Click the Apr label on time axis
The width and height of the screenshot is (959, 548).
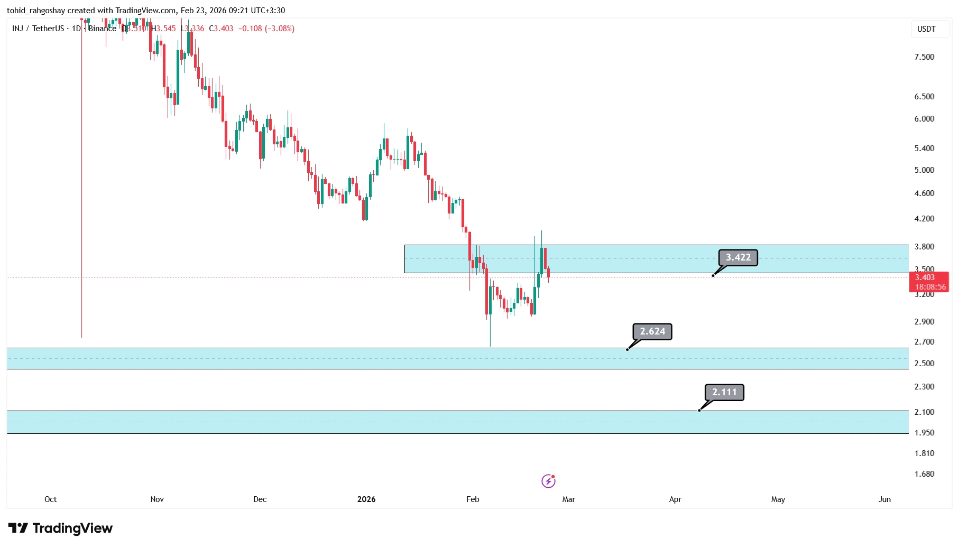pos(675,499)
